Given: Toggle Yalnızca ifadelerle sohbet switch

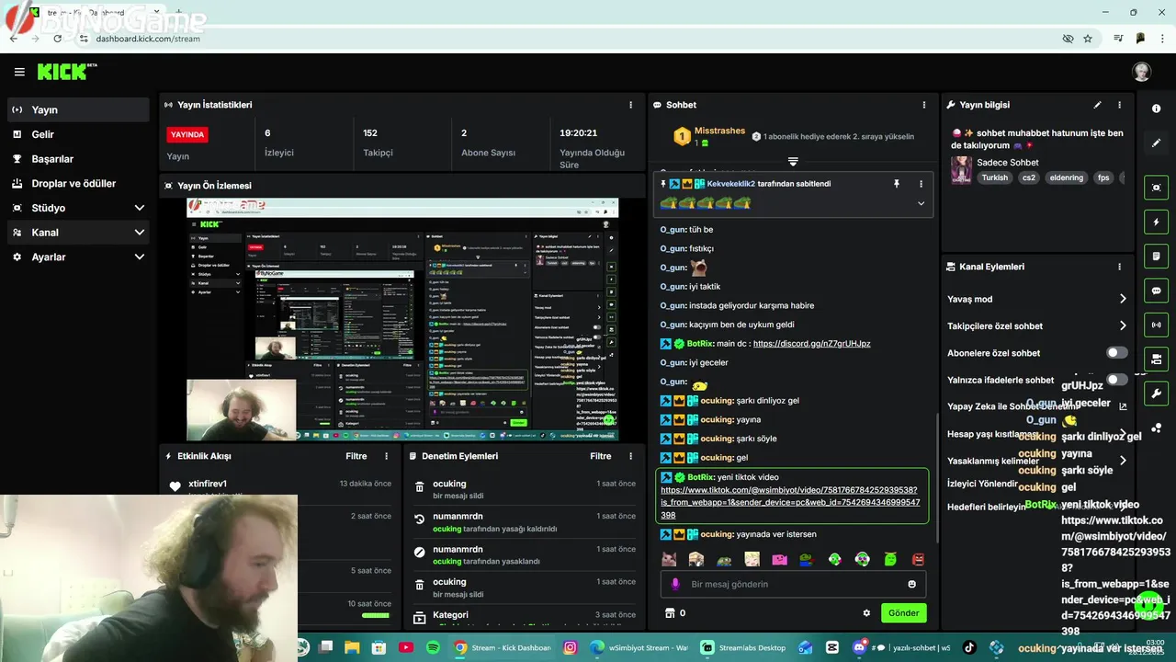Looking at the screenshot, I should pyautogui.click(x=1116, y=380).
